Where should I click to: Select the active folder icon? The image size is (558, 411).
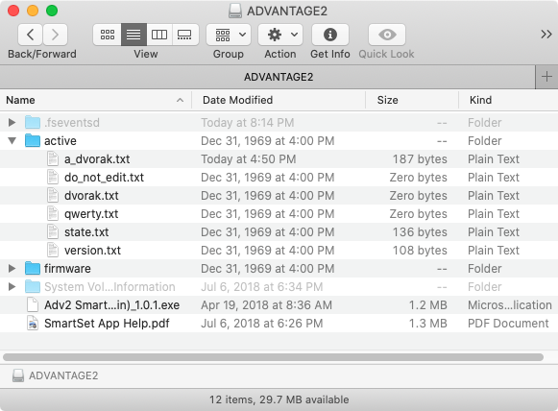(33, 140)
